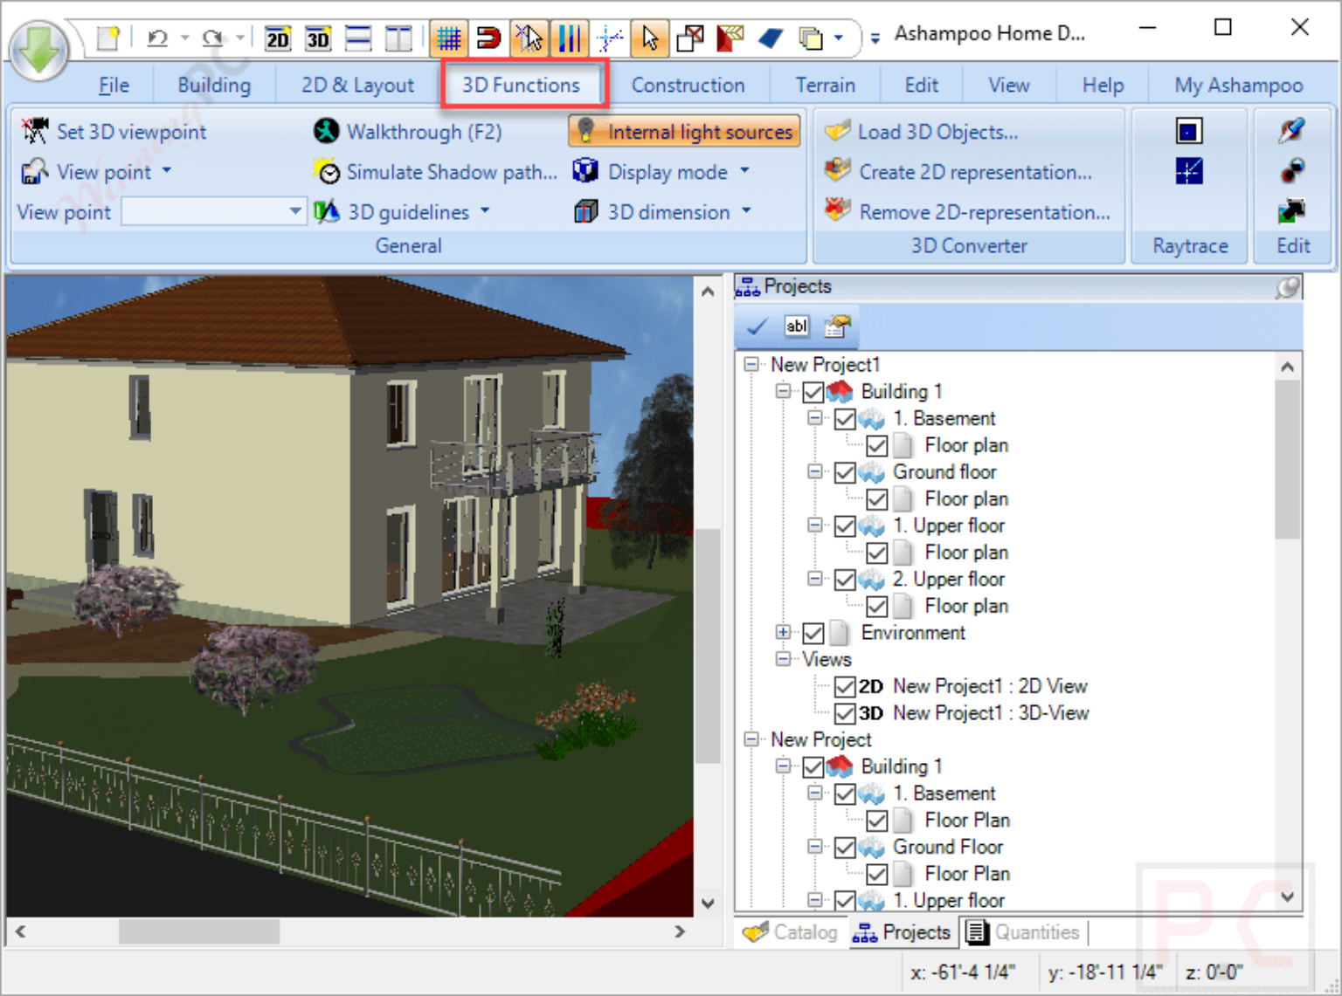Viewport: 1342px width, 996px height.
Task: Collapse the New Project1 tree node
Action: pos(751,364)
